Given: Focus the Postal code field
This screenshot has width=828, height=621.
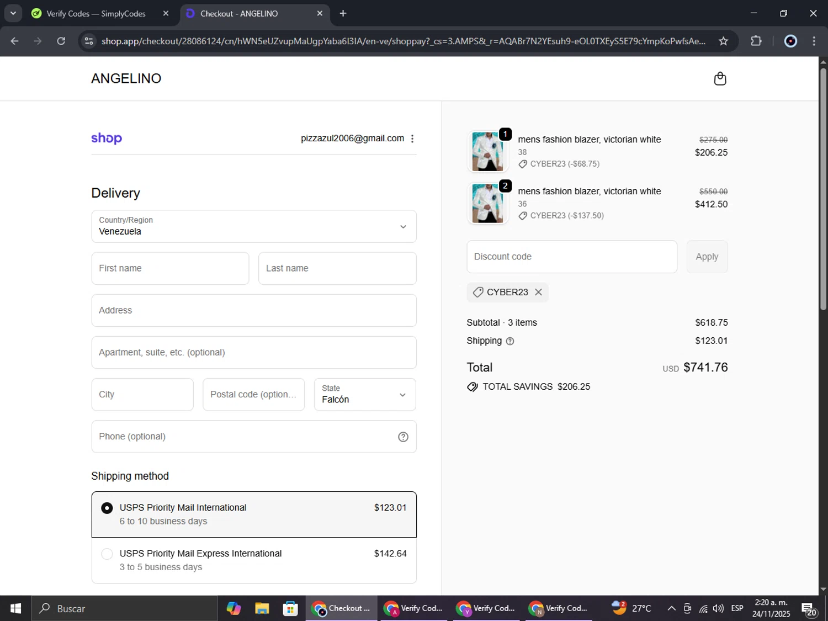Looking at the screenshot, I should [253, 395].
